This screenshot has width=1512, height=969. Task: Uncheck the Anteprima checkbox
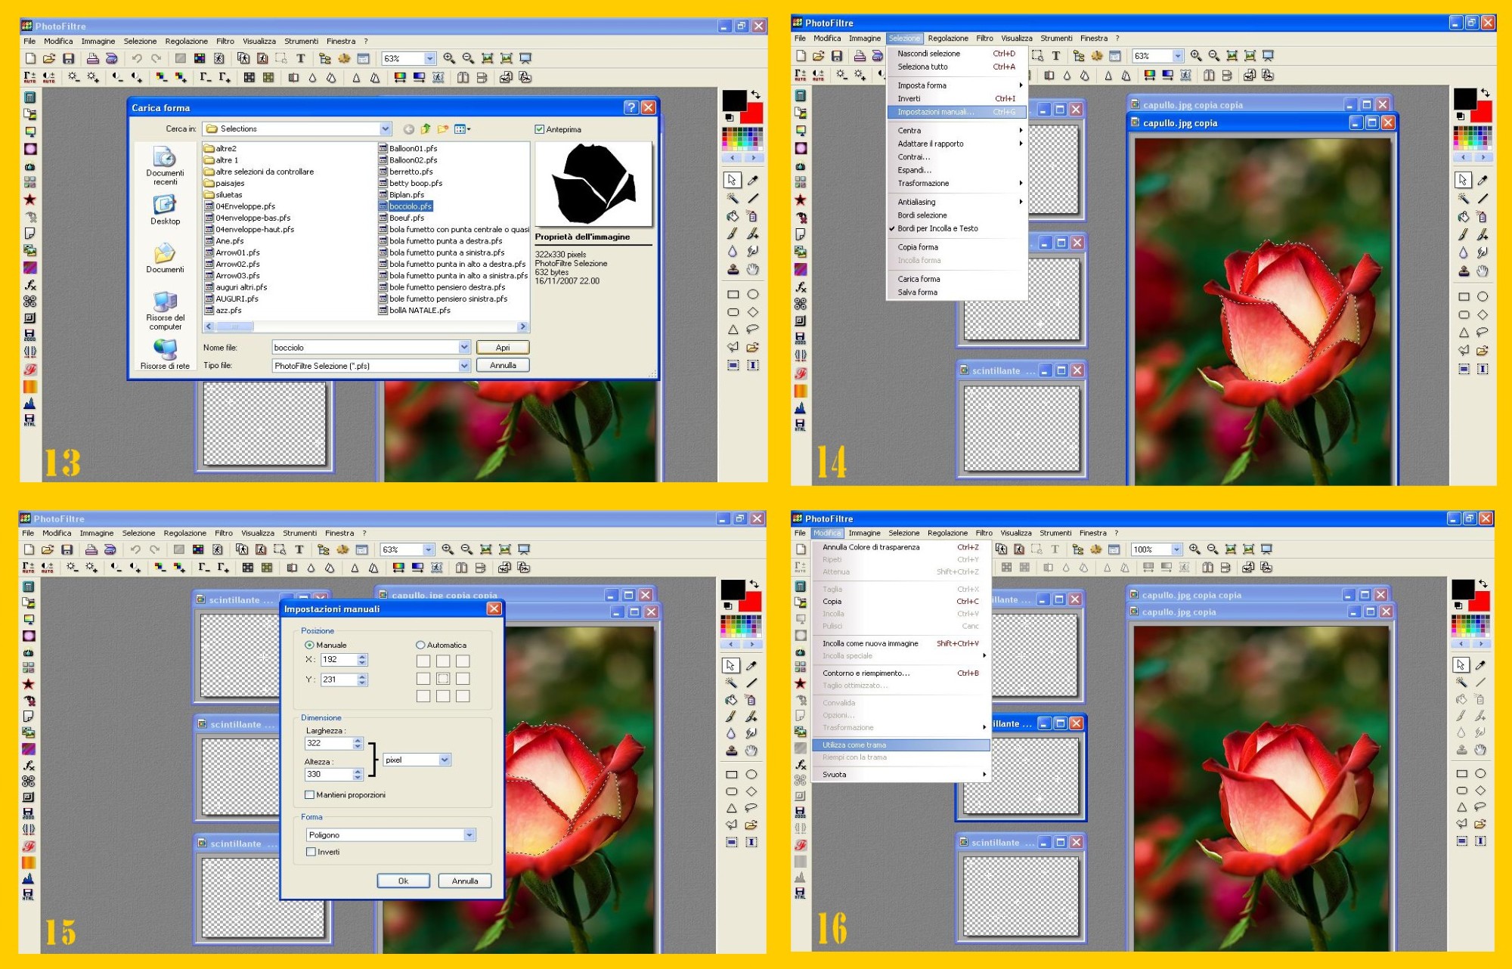click(540, 129)
